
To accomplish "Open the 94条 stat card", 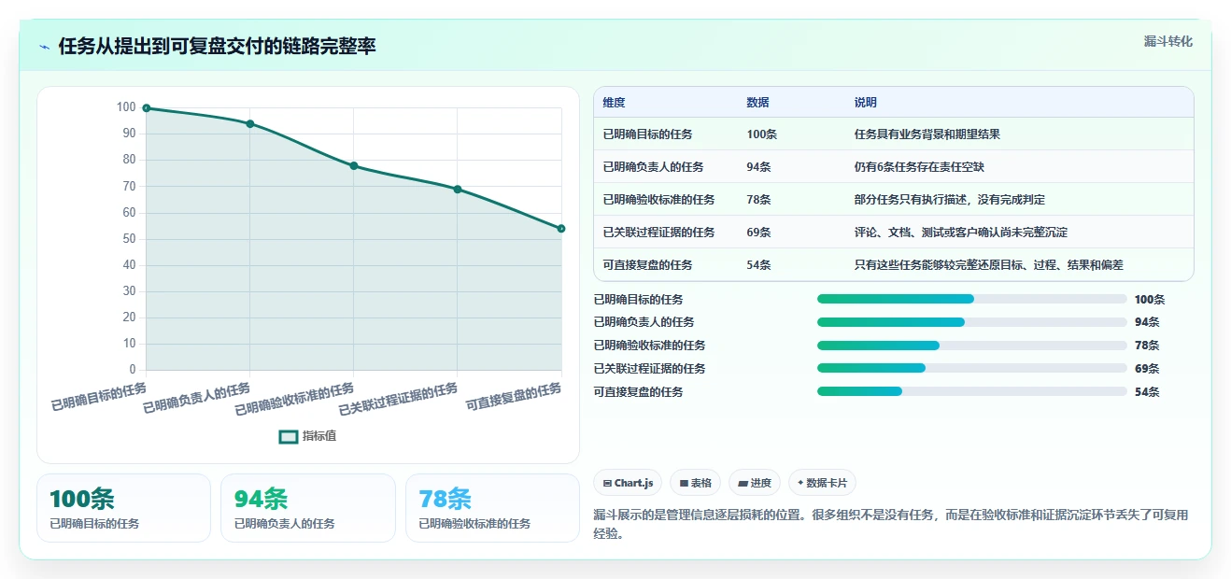I will [x=308, y=508].
